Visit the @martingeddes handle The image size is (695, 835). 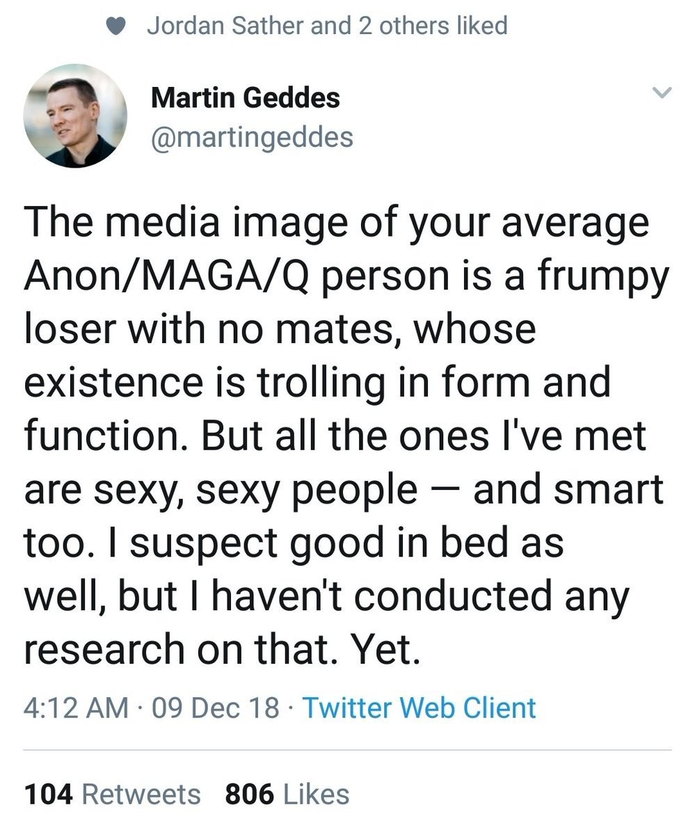[x=252, y=136]
